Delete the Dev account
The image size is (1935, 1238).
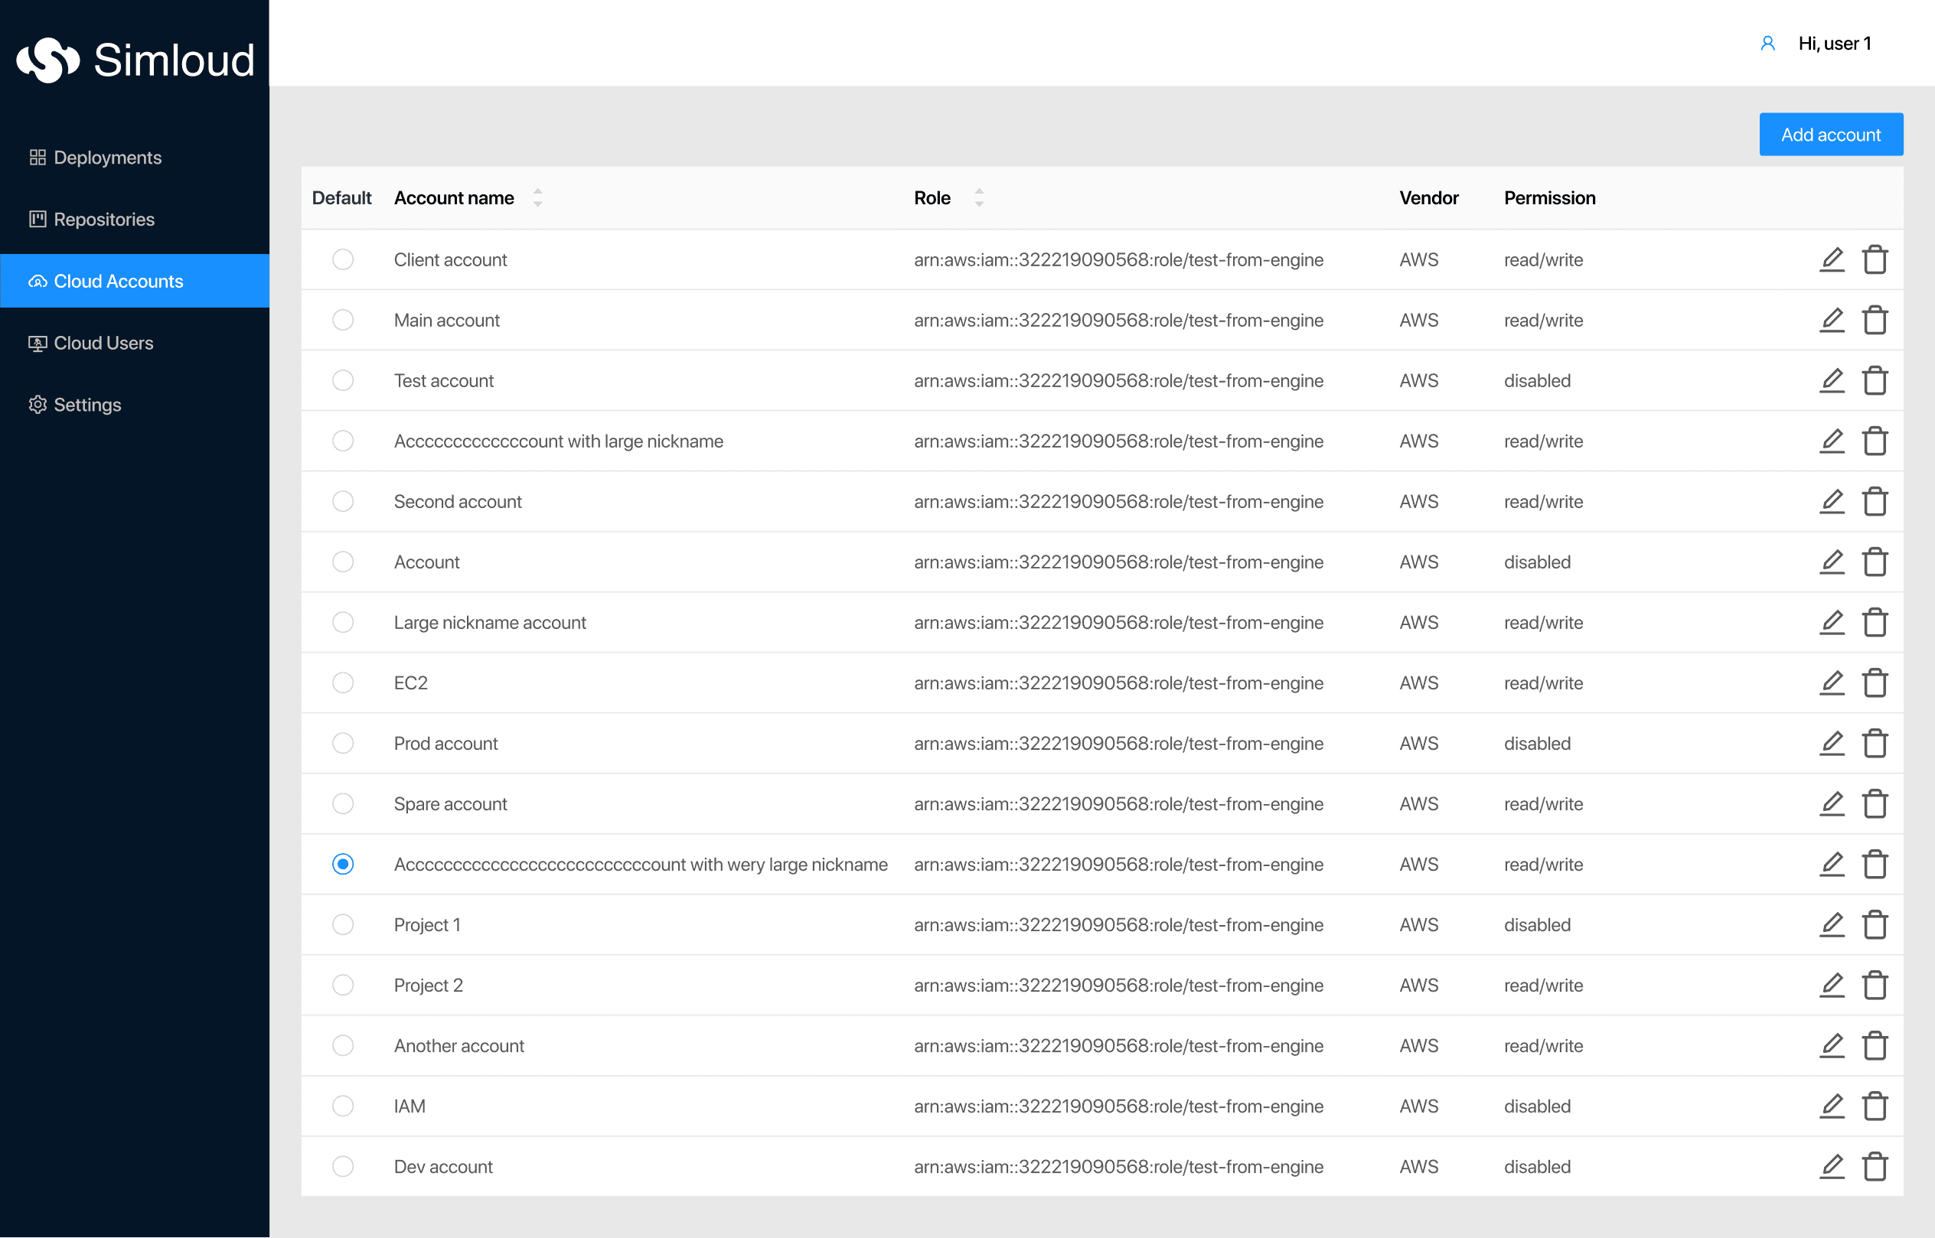click(x=1875, y=1166)
